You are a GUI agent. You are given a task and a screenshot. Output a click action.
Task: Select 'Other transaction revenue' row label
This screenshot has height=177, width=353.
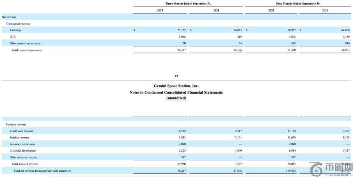coord(25,43)
